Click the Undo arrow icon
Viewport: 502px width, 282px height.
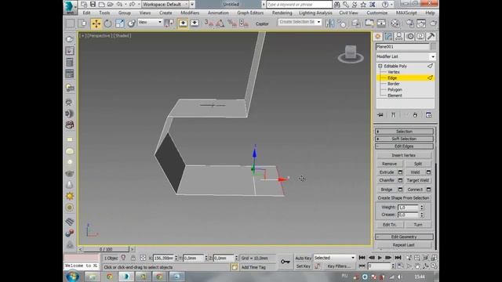pyautogui.click(x=119, y=4)
